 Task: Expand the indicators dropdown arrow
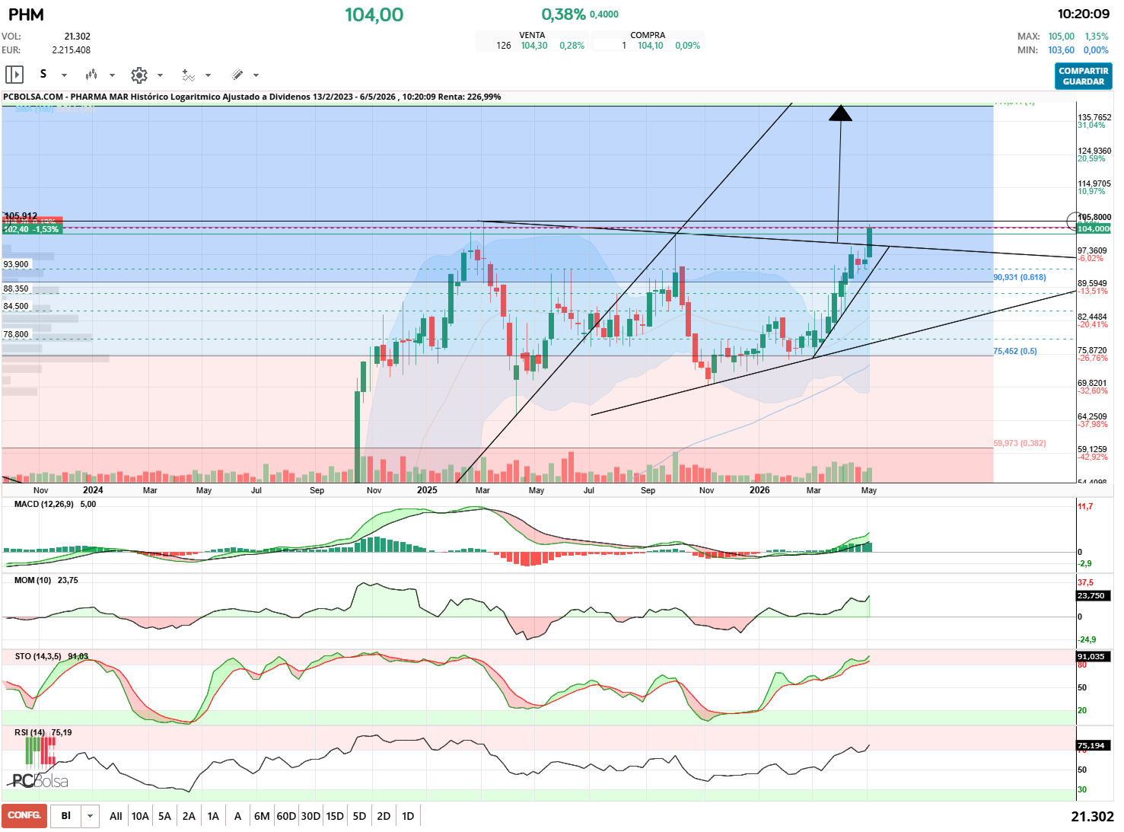pyautogui.click(x=208, y=75)
